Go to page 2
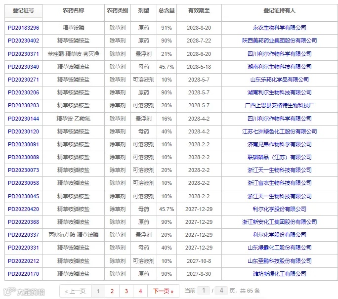The image size is (338, 299). (x=112, y=291)
